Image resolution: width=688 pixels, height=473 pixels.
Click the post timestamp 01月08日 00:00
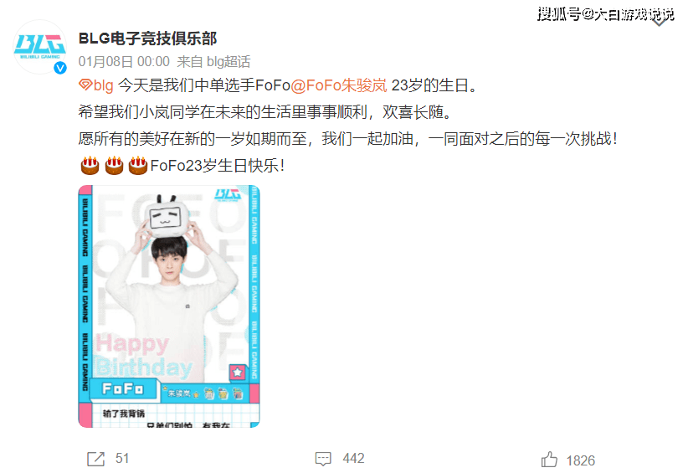click(124, 61)
